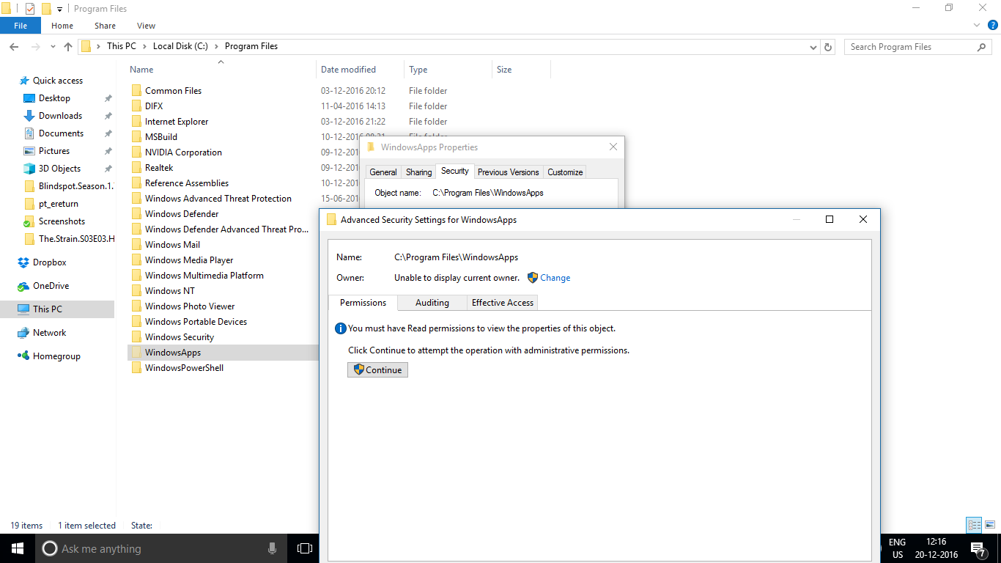
Task: Switch to the Effective Access tab
Action: point(503,303)
